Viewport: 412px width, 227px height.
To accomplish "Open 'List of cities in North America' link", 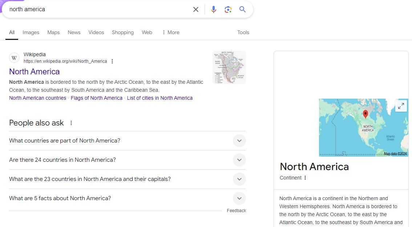I will 160,98.
